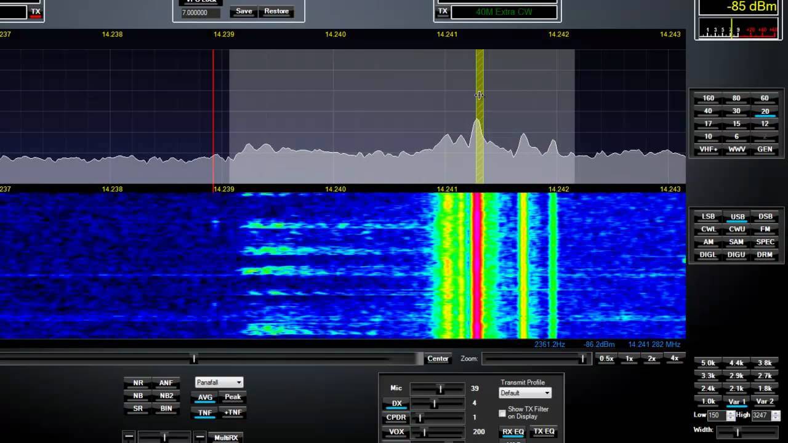Open the RX EQ equalizer
Screen dimensions: 788x443
coord(512,432)
